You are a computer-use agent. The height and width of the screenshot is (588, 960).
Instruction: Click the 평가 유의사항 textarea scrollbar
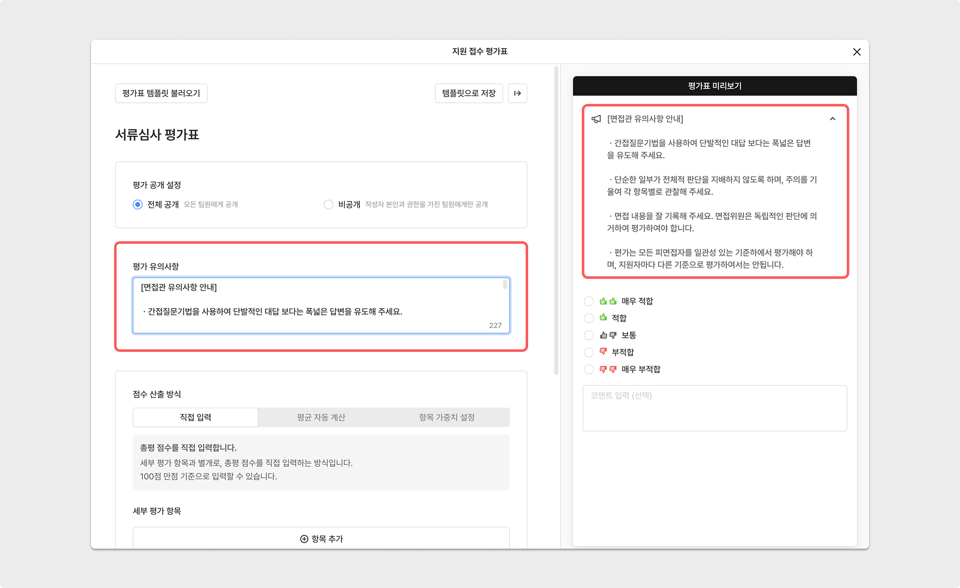coord(505,285)
